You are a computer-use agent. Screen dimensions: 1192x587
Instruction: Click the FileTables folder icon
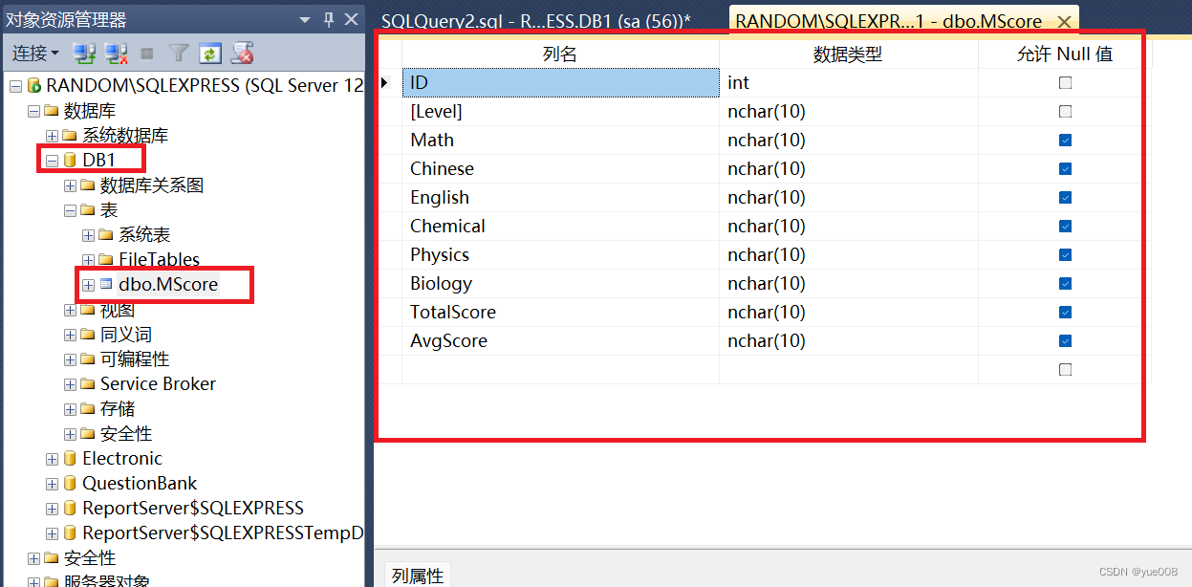point(106,259)
